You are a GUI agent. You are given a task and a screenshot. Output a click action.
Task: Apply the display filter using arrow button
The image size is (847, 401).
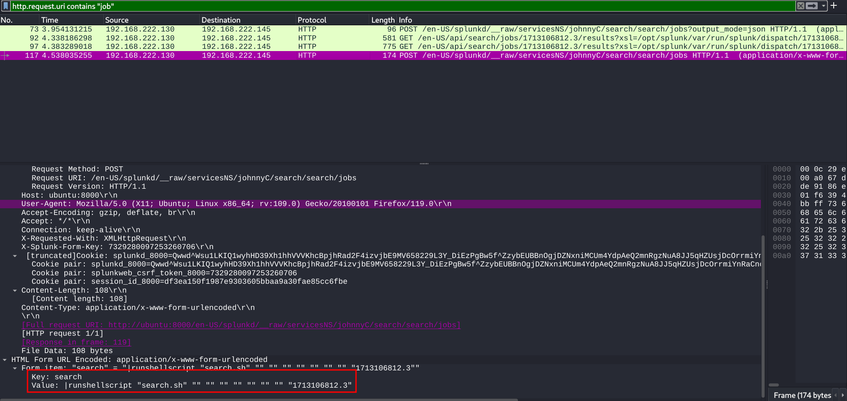(x=812, y=6)
